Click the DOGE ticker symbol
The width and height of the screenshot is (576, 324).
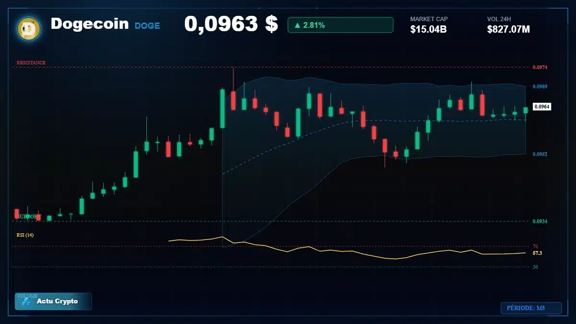click(147, 25)
